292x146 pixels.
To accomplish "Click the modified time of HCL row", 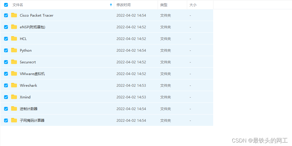I will (x=131, y=39).
